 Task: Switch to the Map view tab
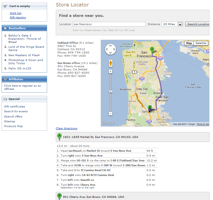click(x=189, y=43)
